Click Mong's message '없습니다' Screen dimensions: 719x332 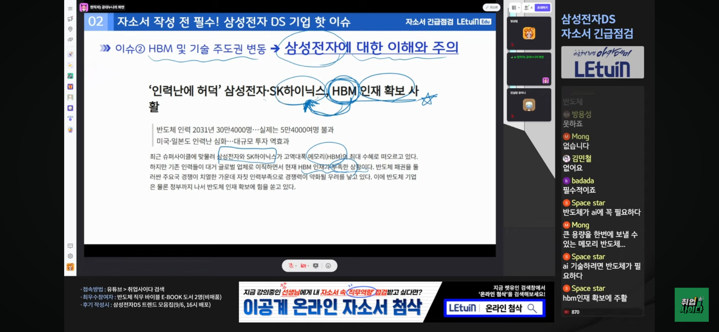point(576,146)
